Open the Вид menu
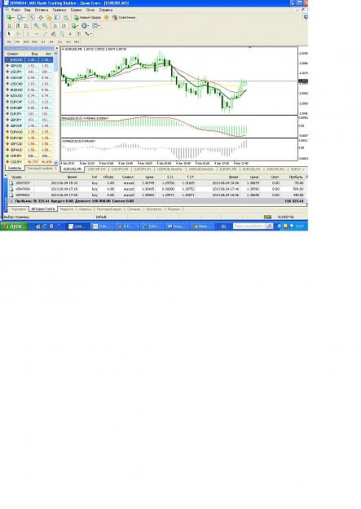361x509 pixels. tap(28, 10)
